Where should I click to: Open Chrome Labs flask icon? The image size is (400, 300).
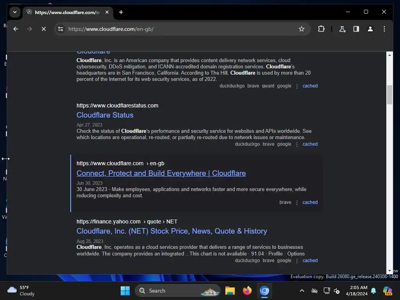(x=342, y=29)
